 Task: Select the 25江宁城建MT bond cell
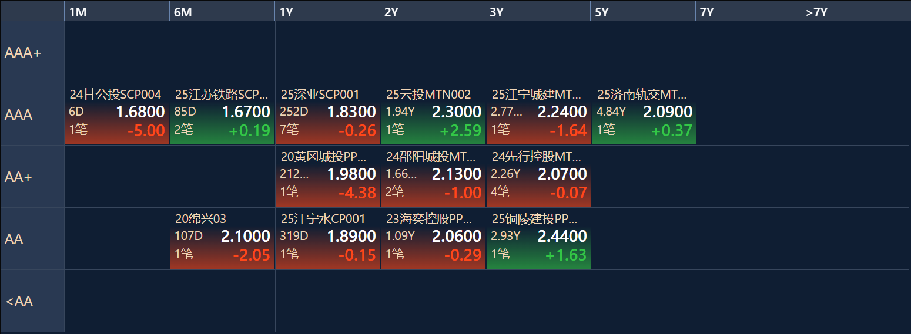(x=539, y=114)
